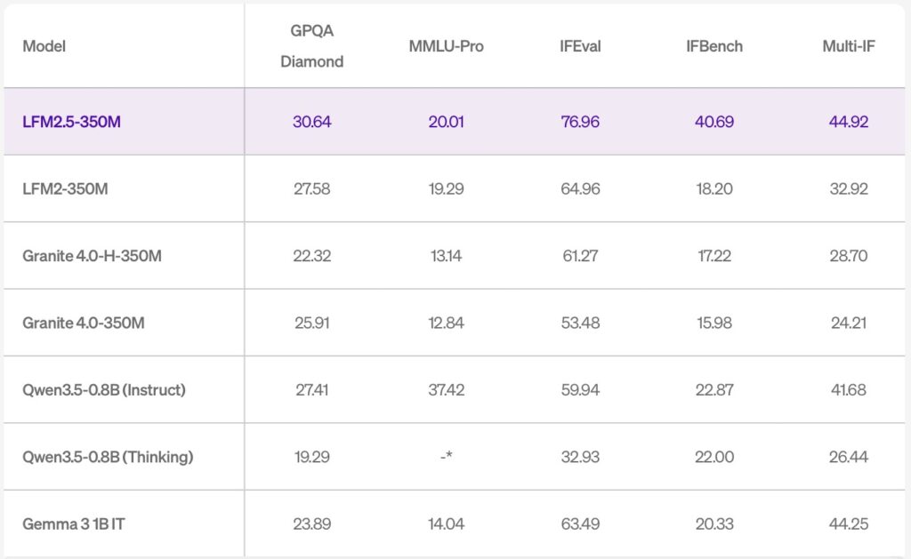
Task: Click the LFM2-350M model name
Action: pyautogui.click(x=65, y=188)
